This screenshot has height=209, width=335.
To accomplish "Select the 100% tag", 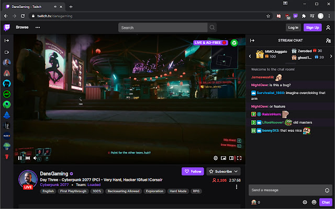I will [97, 191].
